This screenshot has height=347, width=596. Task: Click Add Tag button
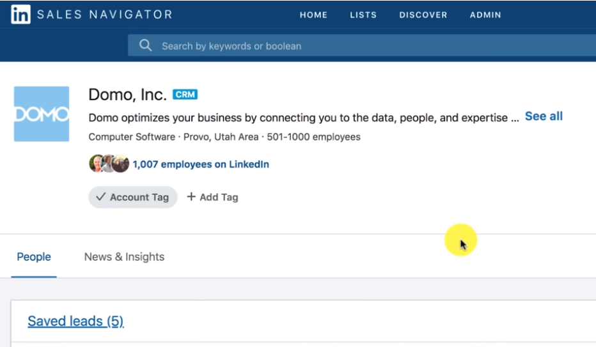pyautogui.click(x=212, y=197)
